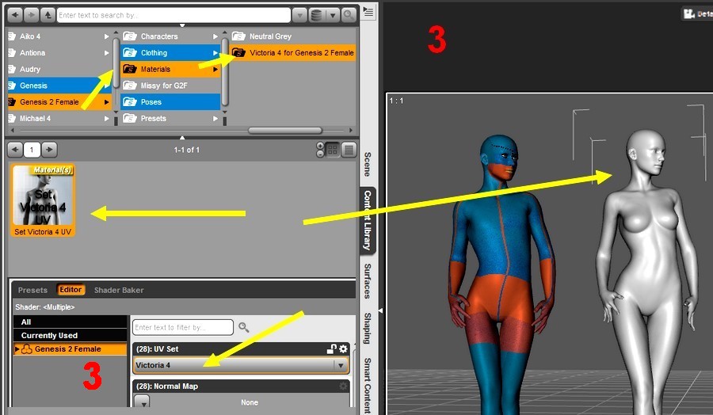Click the surface filter magnifier icon
Image resolution: width=713 pixels, height=415 pixels.
tap(244, 327)
